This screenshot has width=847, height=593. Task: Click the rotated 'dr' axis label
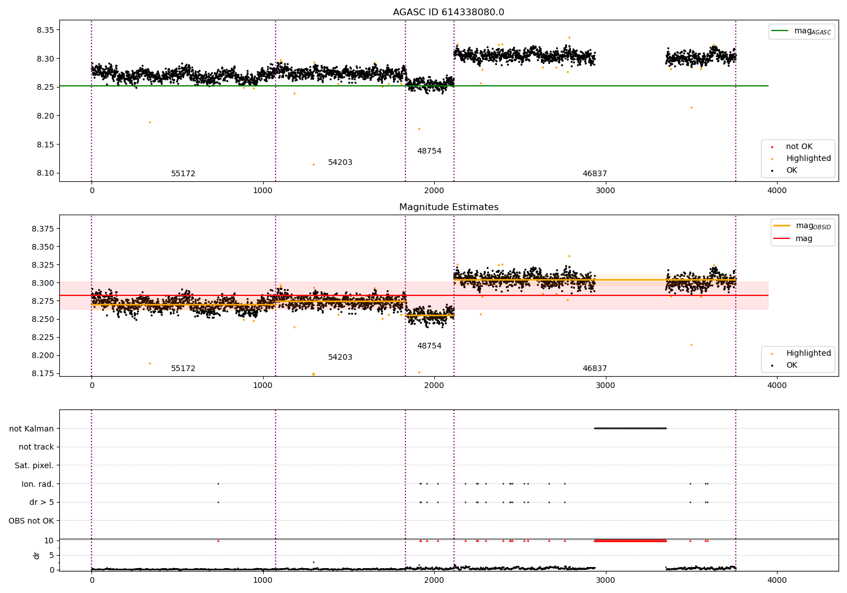(37, 555)
